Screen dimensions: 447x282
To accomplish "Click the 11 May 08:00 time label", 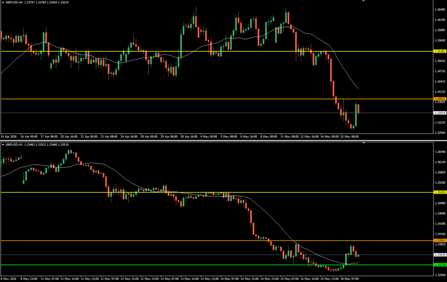I will click(x=289, y=137).
